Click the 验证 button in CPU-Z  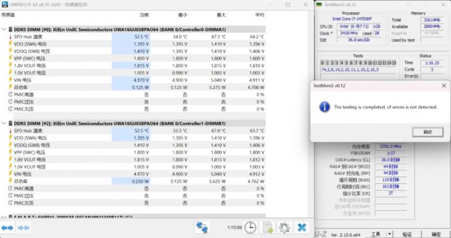coord(407,234)
